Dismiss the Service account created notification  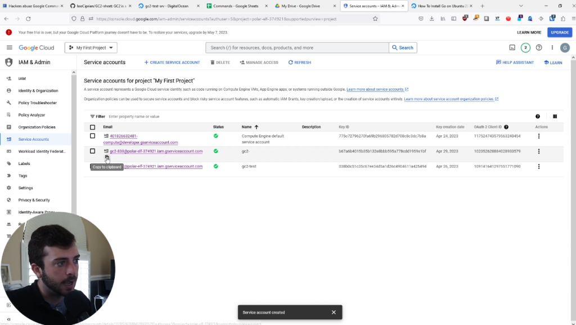(x=334, y=312)
